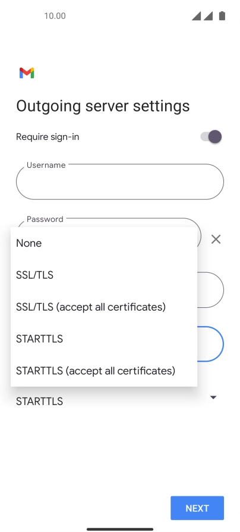This screenshot has width=240, height=532.
Task: Clear password with the X icon
Action: coord(216,240)
